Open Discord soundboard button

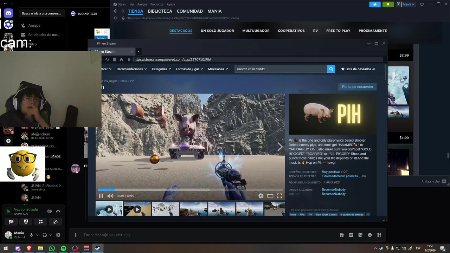tap(56, 221)
